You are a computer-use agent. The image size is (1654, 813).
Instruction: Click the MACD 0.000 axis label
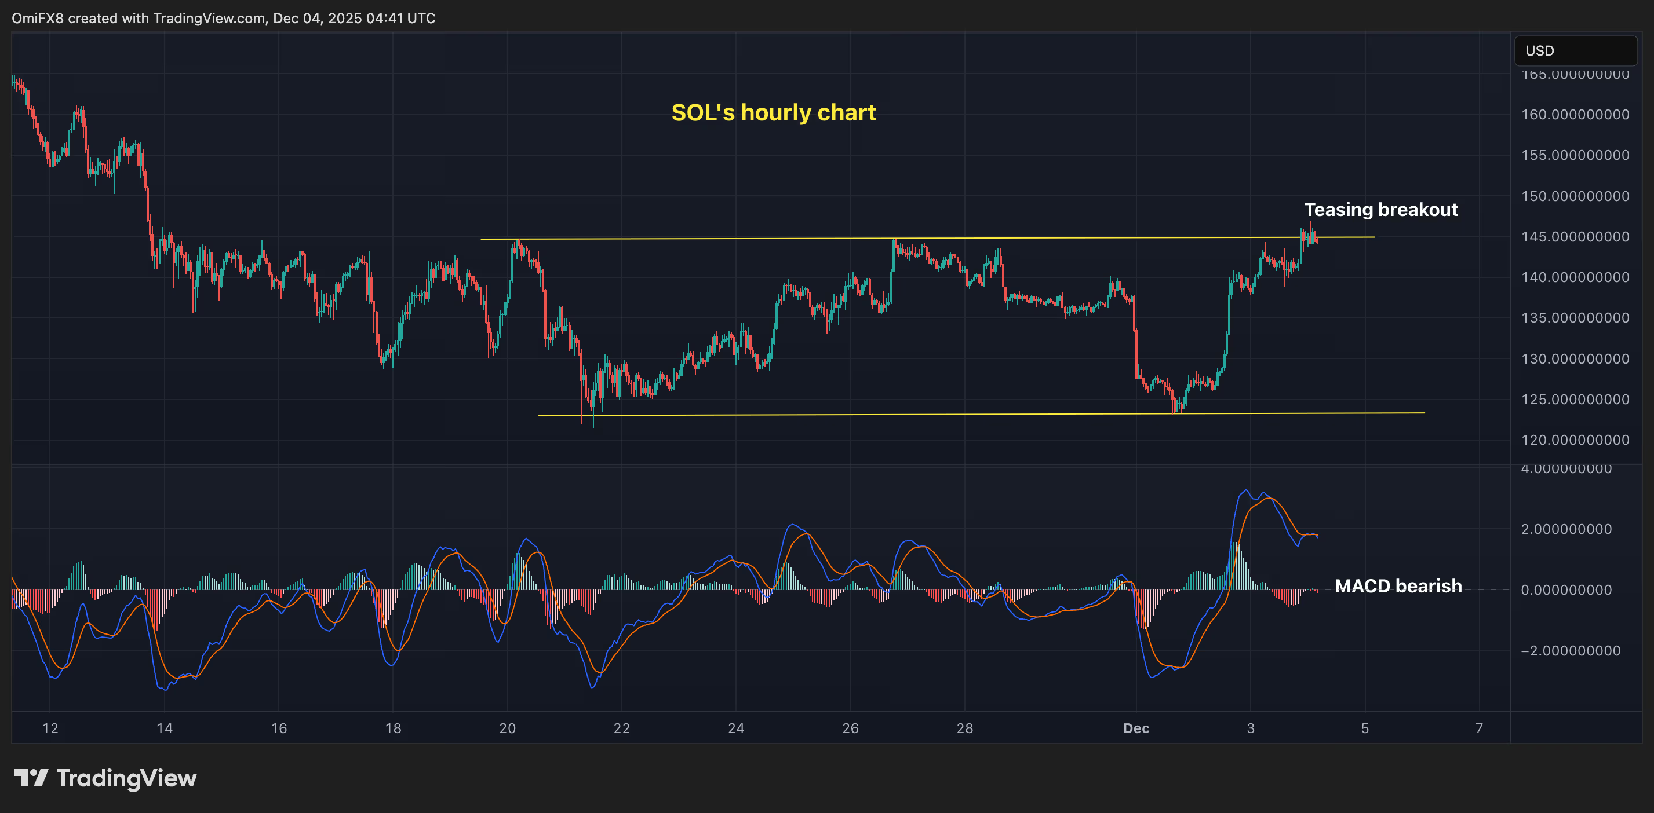[1565, 589]
